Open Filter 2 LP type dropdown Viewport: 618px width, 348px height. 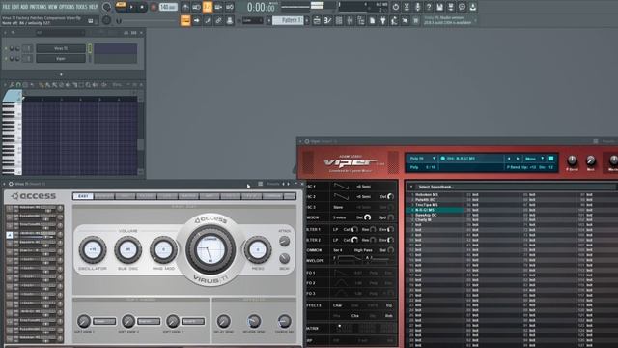[x=336, y=240]
